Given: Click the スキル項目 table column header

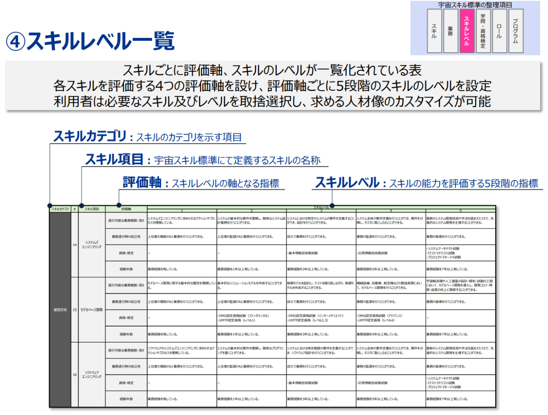Looking at the screenshot, I should 91,209.
